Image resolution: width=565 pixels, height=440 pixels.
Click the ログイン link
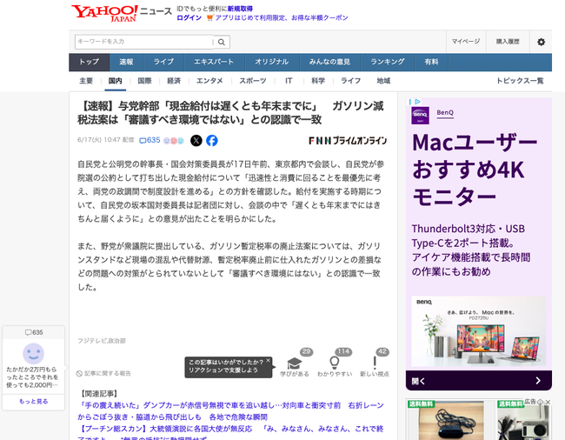(x=189, y=17)
